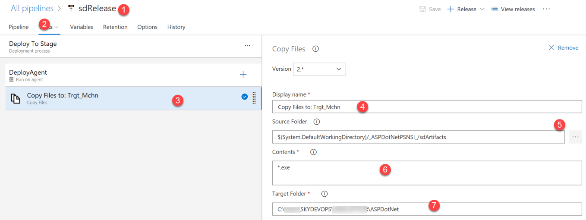Expand the Tasks tab dropdown chevron
This screenshot has height=220, width=586.
[57, 27]
